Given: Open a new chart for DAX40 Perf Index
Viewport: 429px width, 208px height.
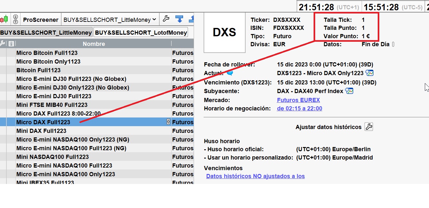Looking at the screenshot, I should [349, 91].
